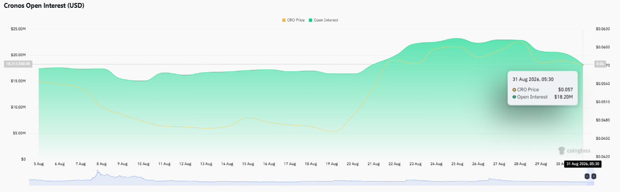Viewport: 620px width, 192px height.
Task: Click the 11 Aug date label
Action: pyautogui.click(x=164, y=164)
